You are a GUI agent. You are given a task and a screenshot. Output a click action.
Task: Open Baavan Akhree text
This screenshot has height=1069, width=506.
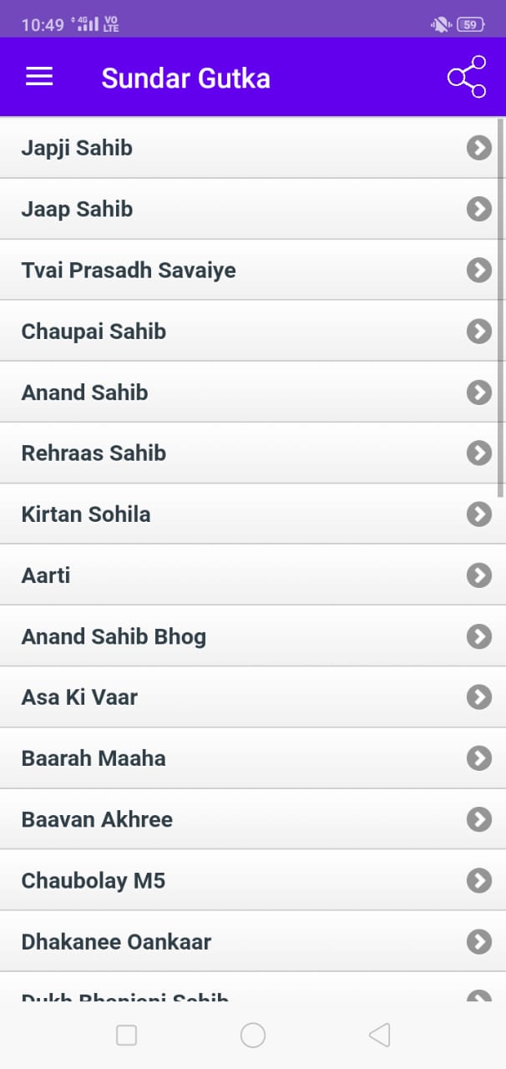(x=97, y=818)
